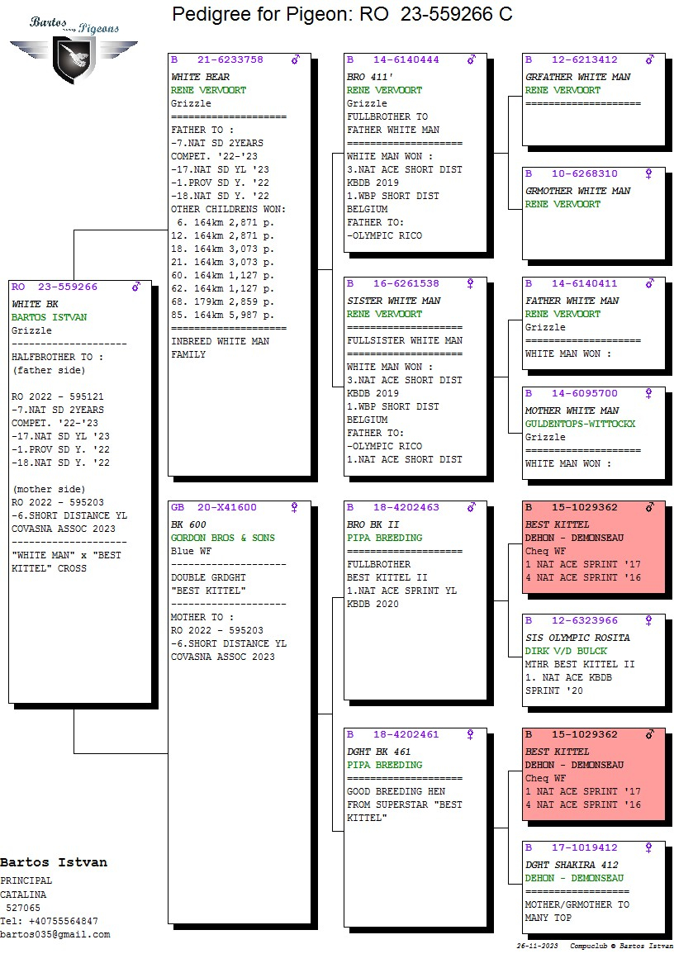This screenshot has width=674, height=968.
Task: Click SISTER WHITE MAN name
Action: point(394,301)
